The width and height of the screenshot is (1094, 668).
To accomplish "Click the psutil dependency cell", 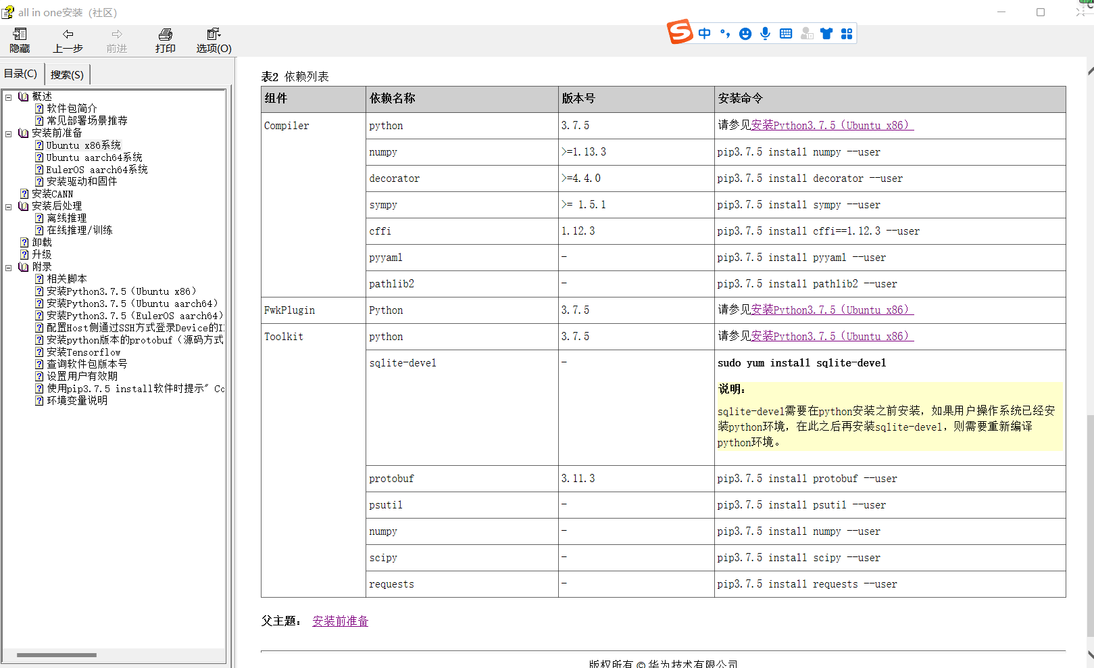I will point(462,505).
